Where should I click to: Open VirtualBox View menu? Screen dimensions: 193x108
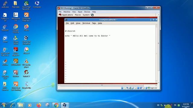coord(74,12)
